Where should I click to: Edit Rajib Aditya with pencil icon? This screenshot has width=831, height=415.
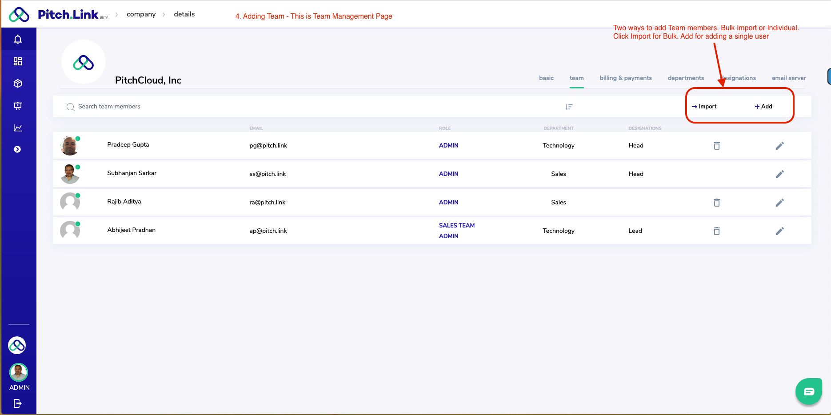coord(780,203)
